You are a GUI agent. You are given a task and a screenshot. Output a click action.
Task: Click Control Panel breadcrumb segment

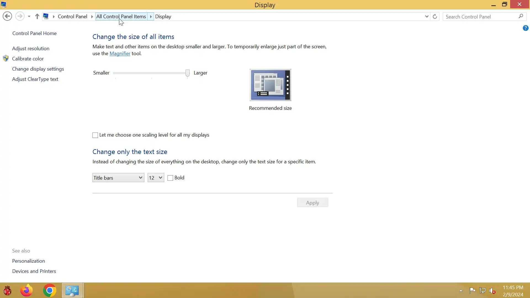(72, 17)
